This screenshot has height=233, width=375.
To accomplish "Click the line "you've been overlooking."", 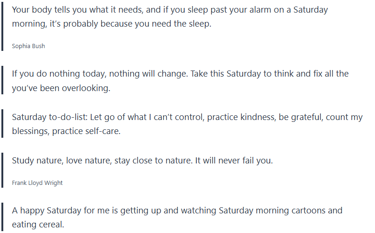I will tap(61, 88).
